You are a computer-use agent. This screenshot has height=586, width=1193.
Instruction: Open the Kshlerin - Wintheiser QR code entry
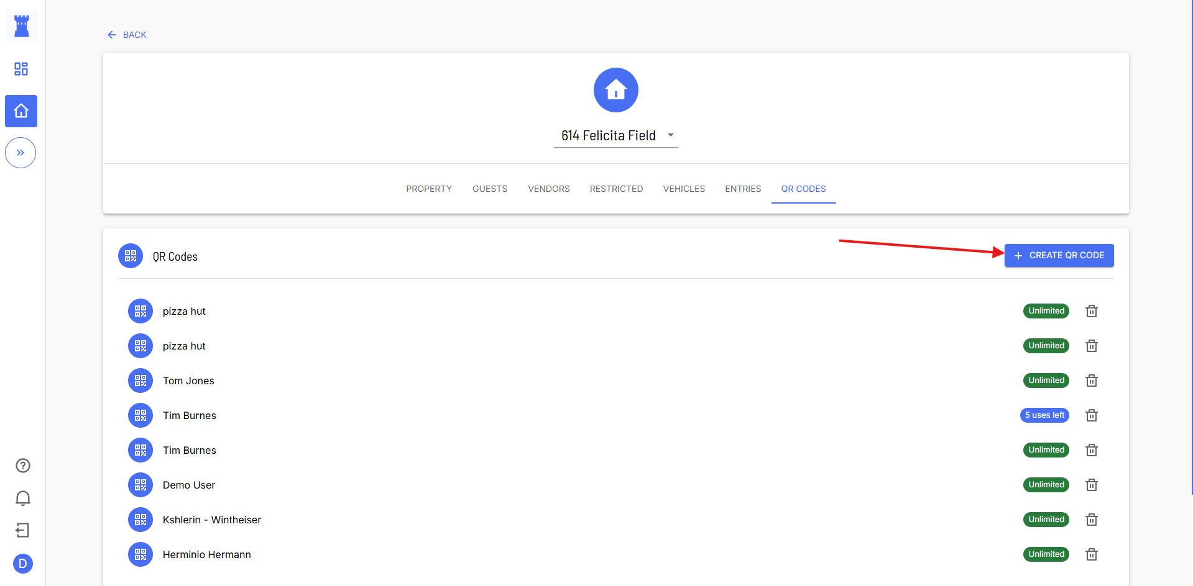point(211,520)
